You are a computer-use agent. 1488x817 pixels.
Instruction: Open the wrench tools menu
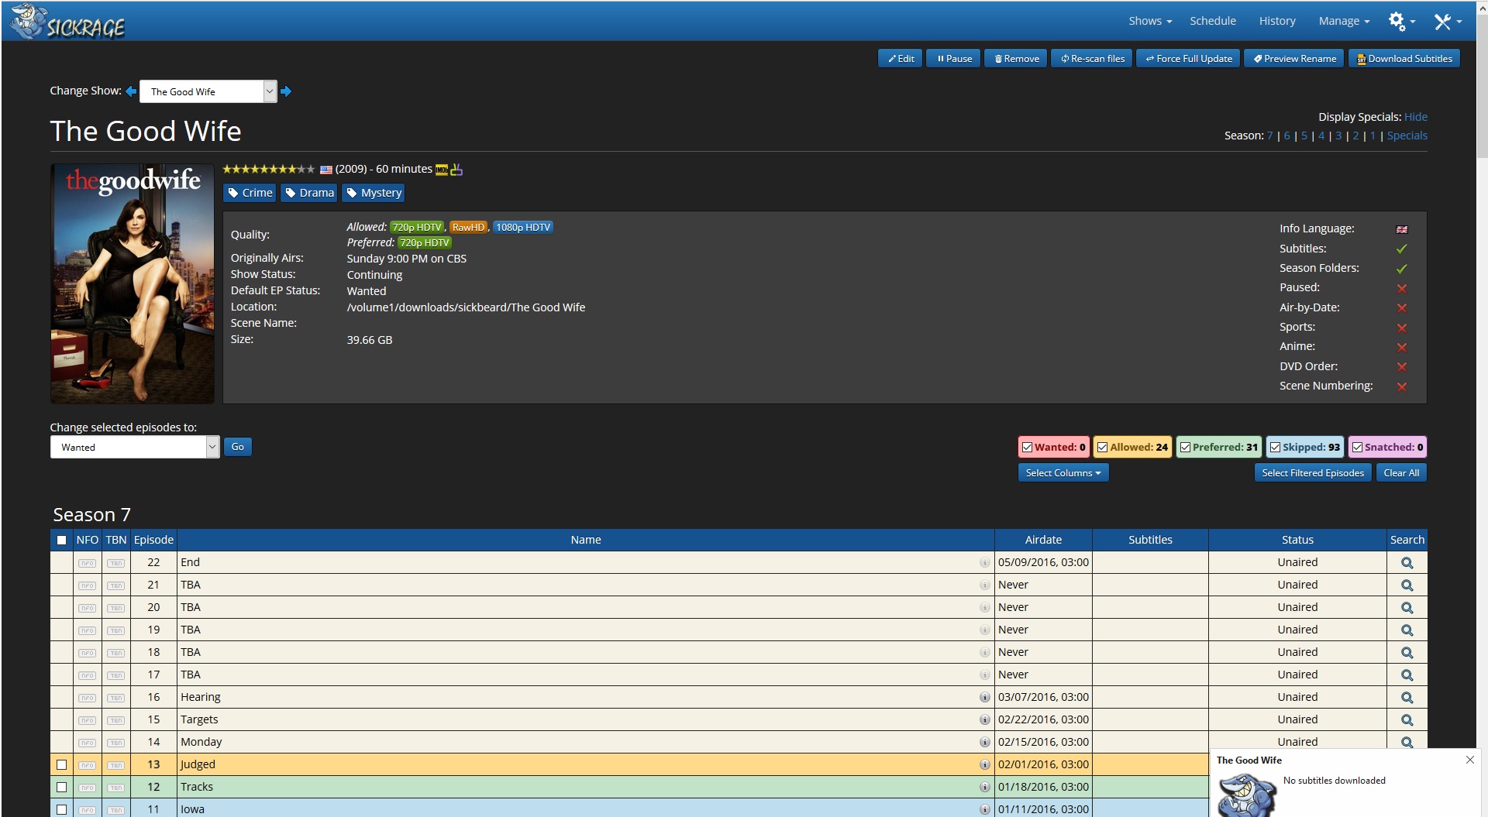[x=1447, y=21]
